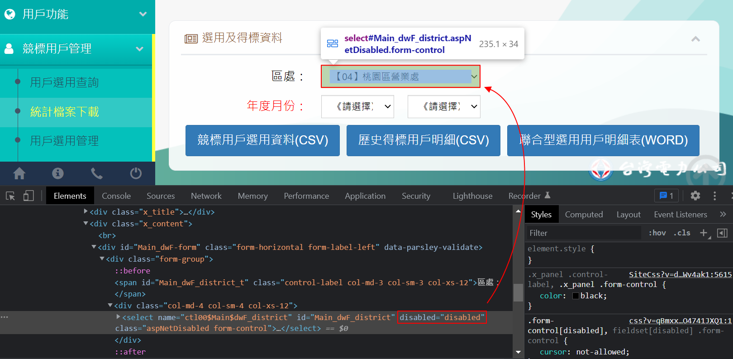Toggle the .cls class editor button
The height and width of the screenshot is (359, 733).
tap(682, 233)
